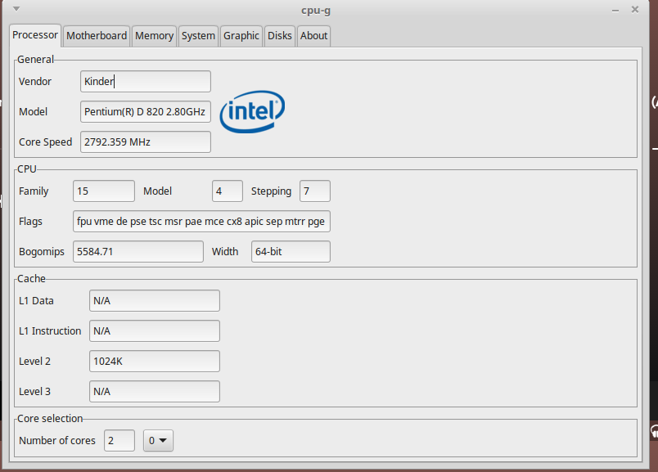The height and width of the screenshot is (472, 658).
Task: Click the Intel logo image
Action: pos(252,111)
